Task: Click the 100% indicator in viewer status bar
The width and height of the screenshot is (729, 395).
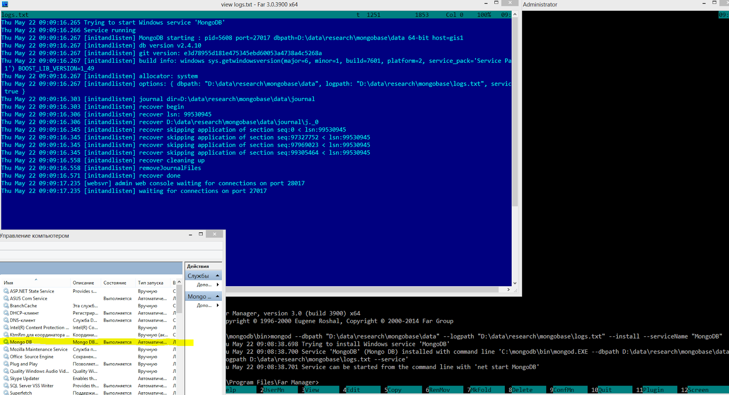Action: click(x=484, y=15)
